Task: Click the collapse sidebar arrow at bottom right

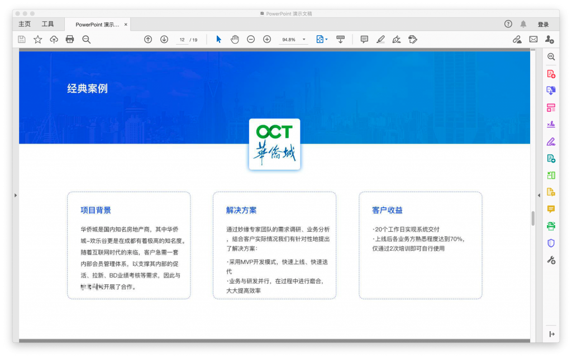Action: [x=551, y=334]
